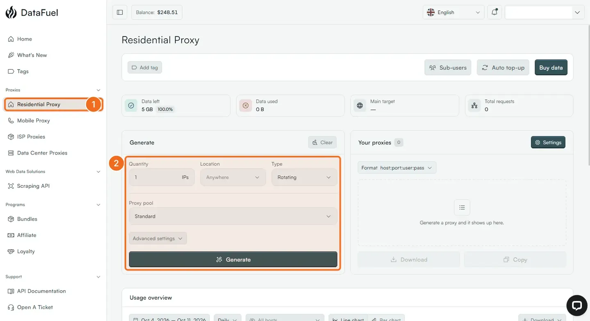Image resolution: width=590 pixels, height=321 pixels.
Task: Collapse the Support sidebar group
Action: click(98, 277)
